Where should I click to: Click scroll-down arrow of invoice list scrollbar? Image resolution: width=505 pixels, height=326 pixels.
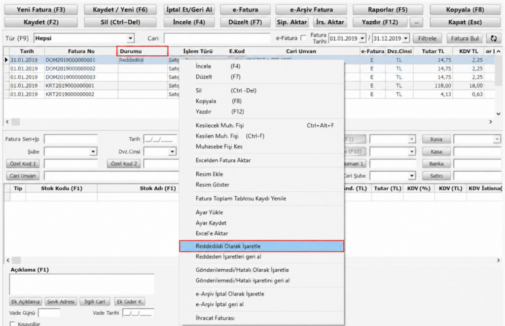(498, 114)
